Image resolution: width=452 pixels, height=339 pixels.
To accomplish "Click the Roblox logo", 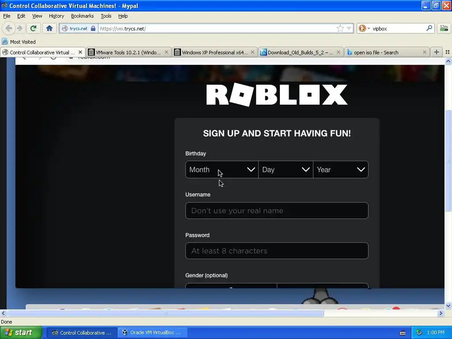I will (277, 94).
